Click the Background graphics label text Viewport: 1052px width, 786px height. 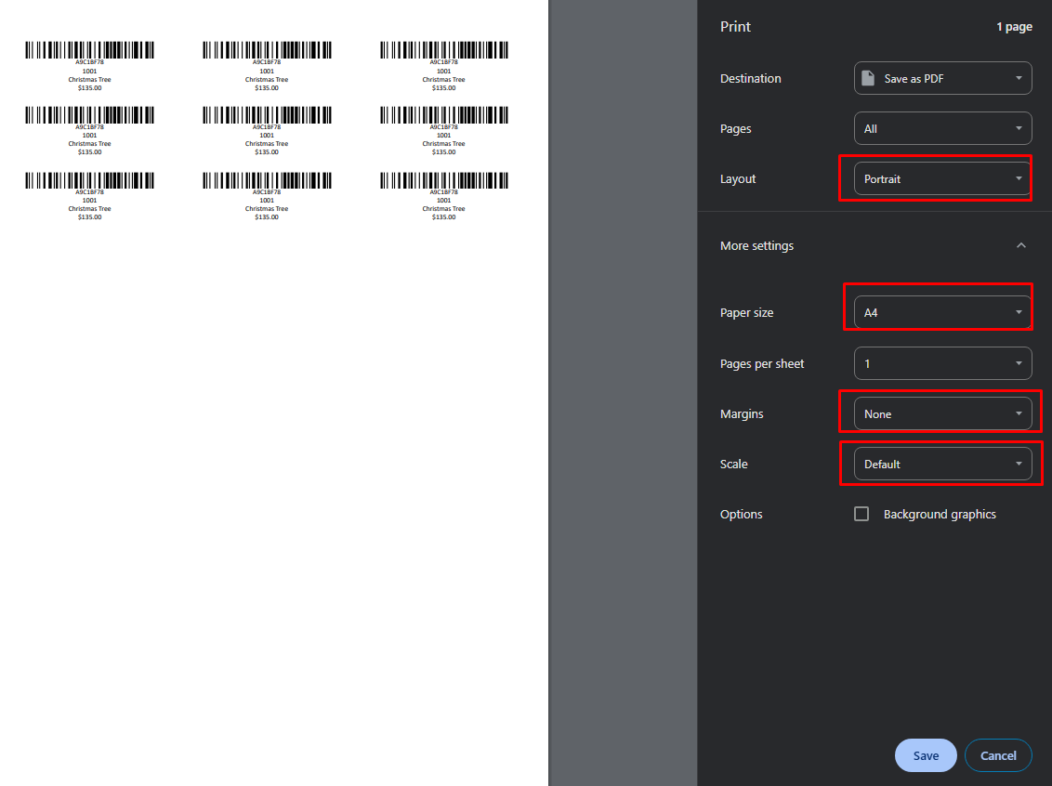pyautogui.click(x=940, y=515)
